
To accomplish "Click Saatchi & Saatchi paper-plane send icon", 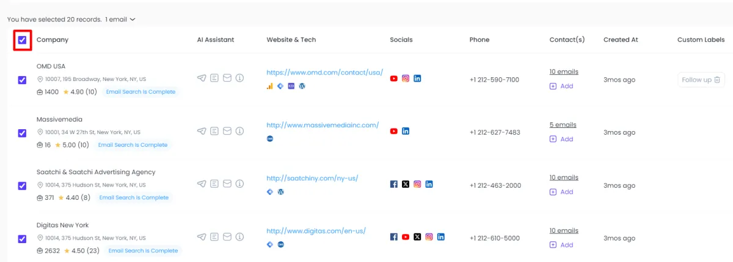I will click(202, 184).
